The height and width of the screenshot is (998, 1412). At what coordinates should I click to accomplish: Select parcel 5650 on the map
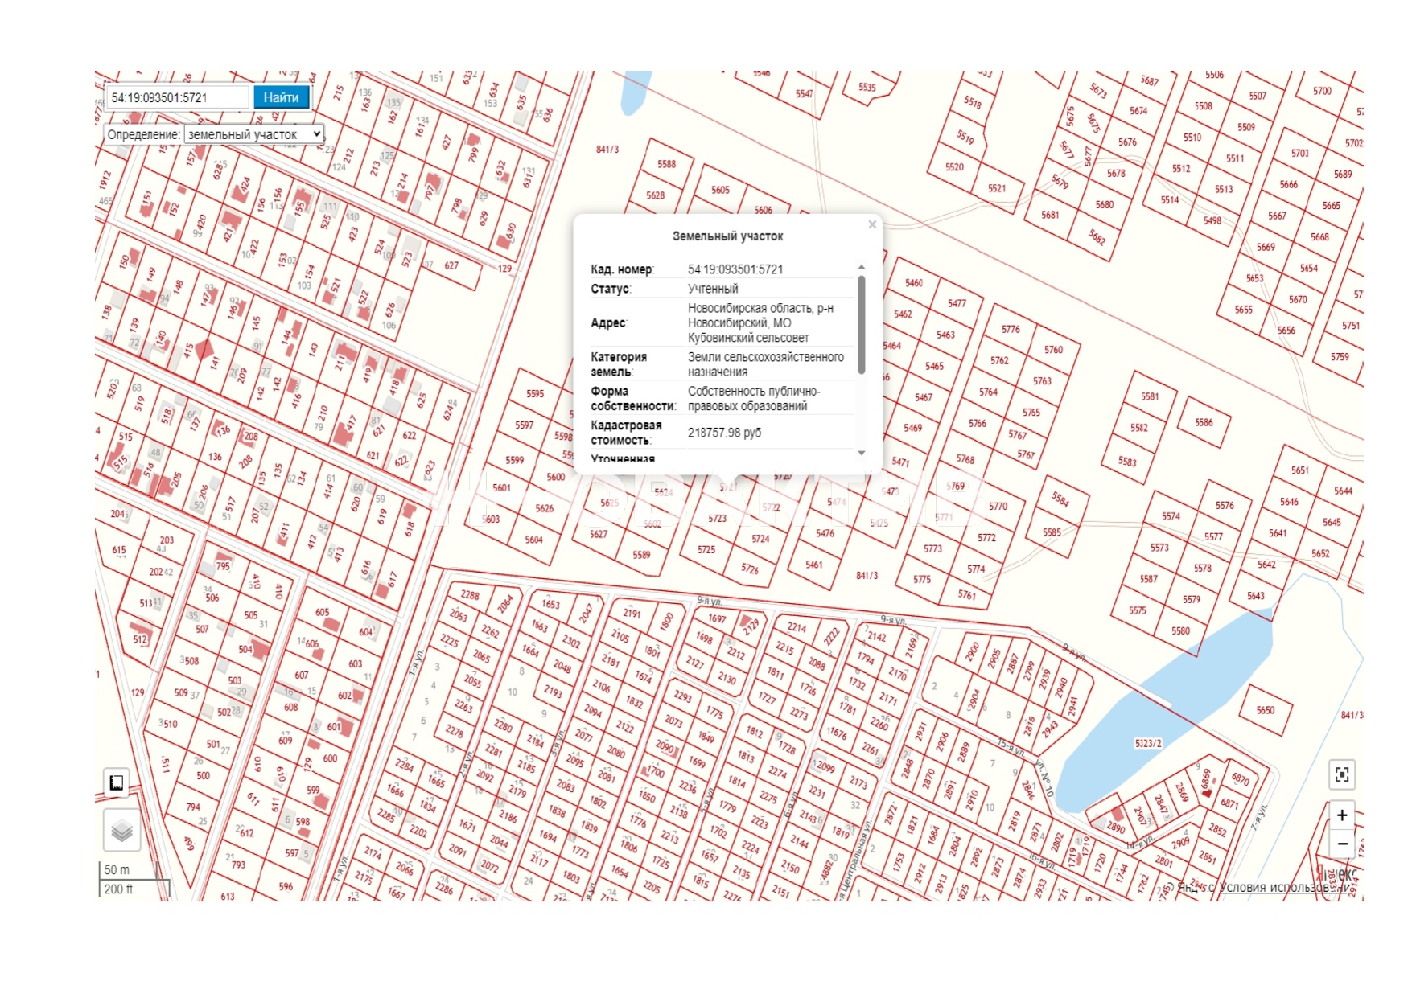1266,710
